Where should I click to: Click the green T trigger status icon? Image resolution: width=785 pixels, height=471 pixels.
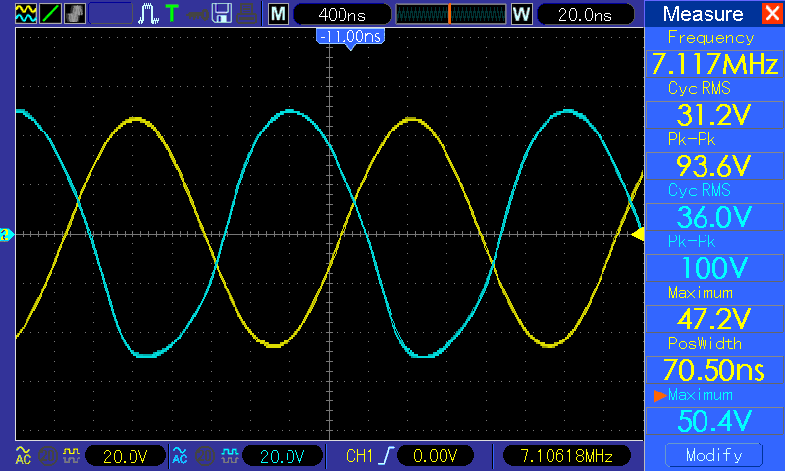point(173,14)
